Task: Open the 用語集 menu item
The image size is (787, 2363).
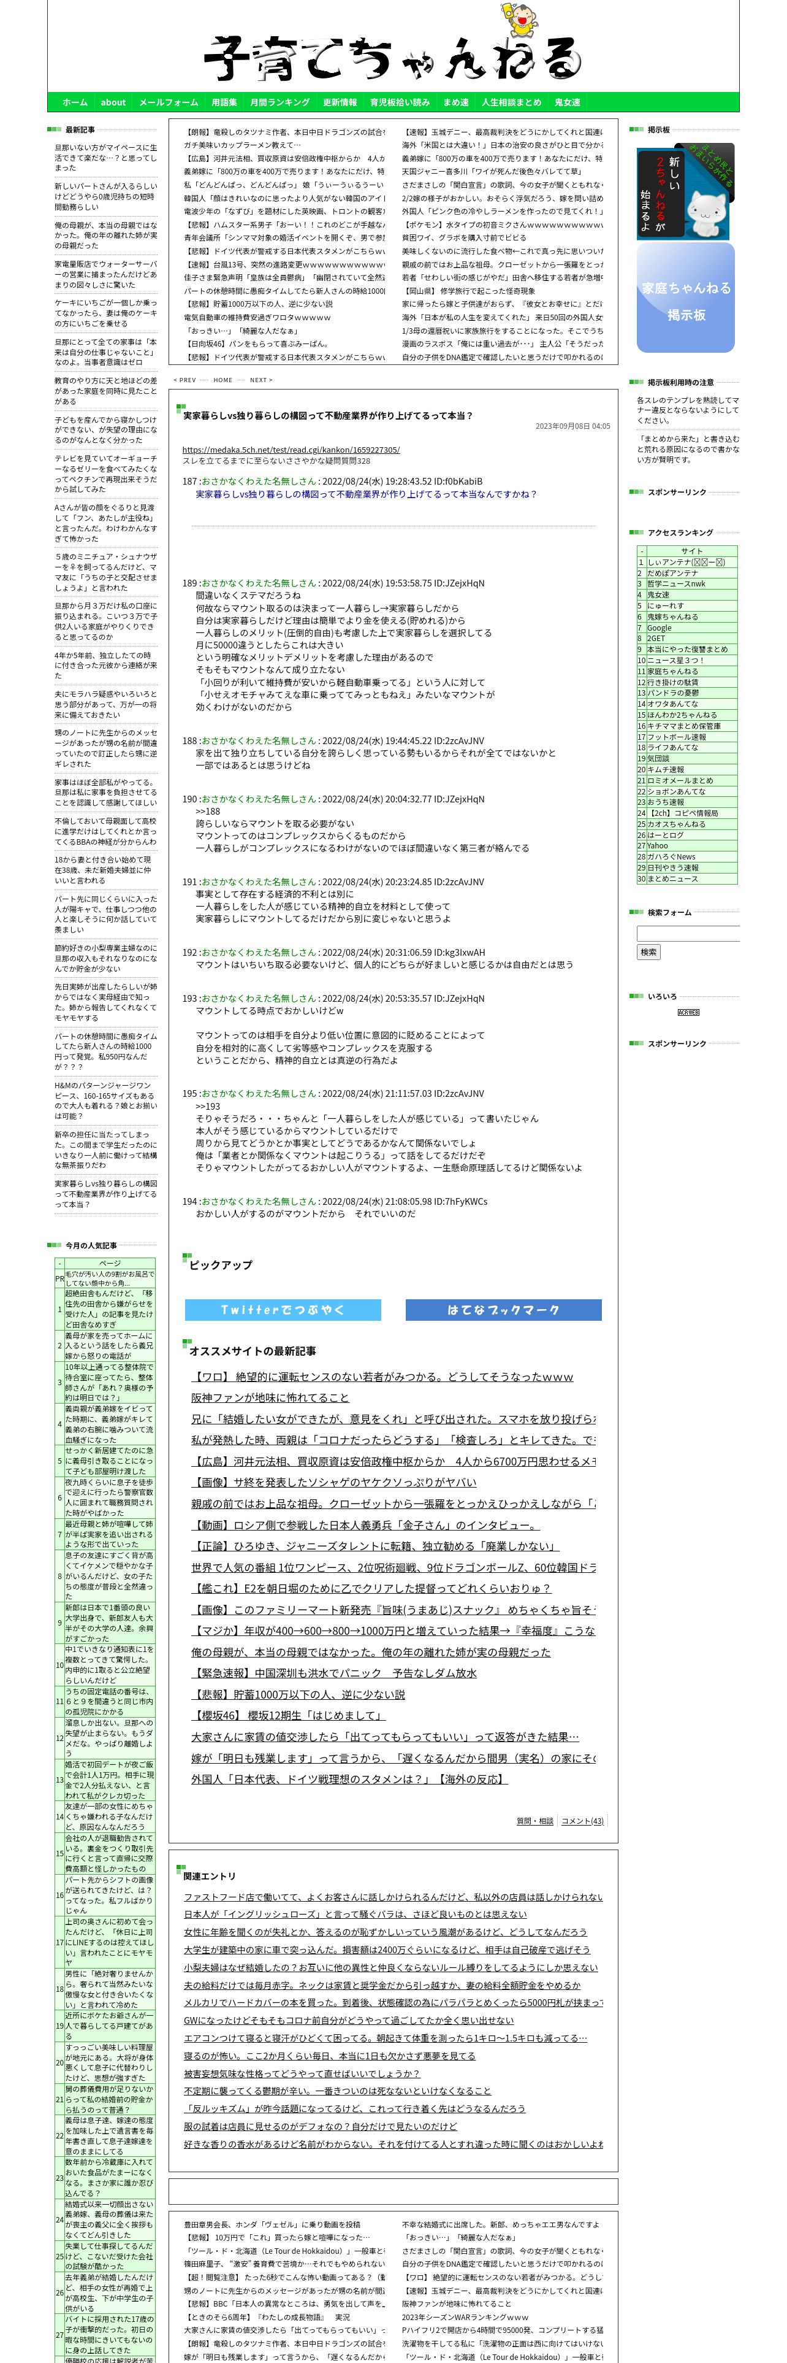Action: [x=224, y=102]
